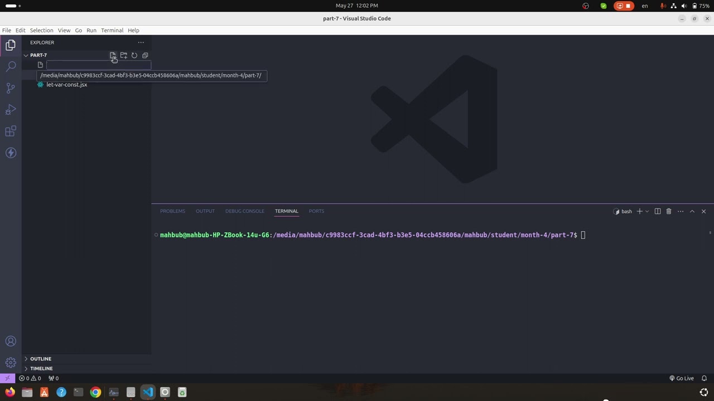This screenshot has width=714, height=401.
Task: Open the View menu
Action: coord(64,30)
